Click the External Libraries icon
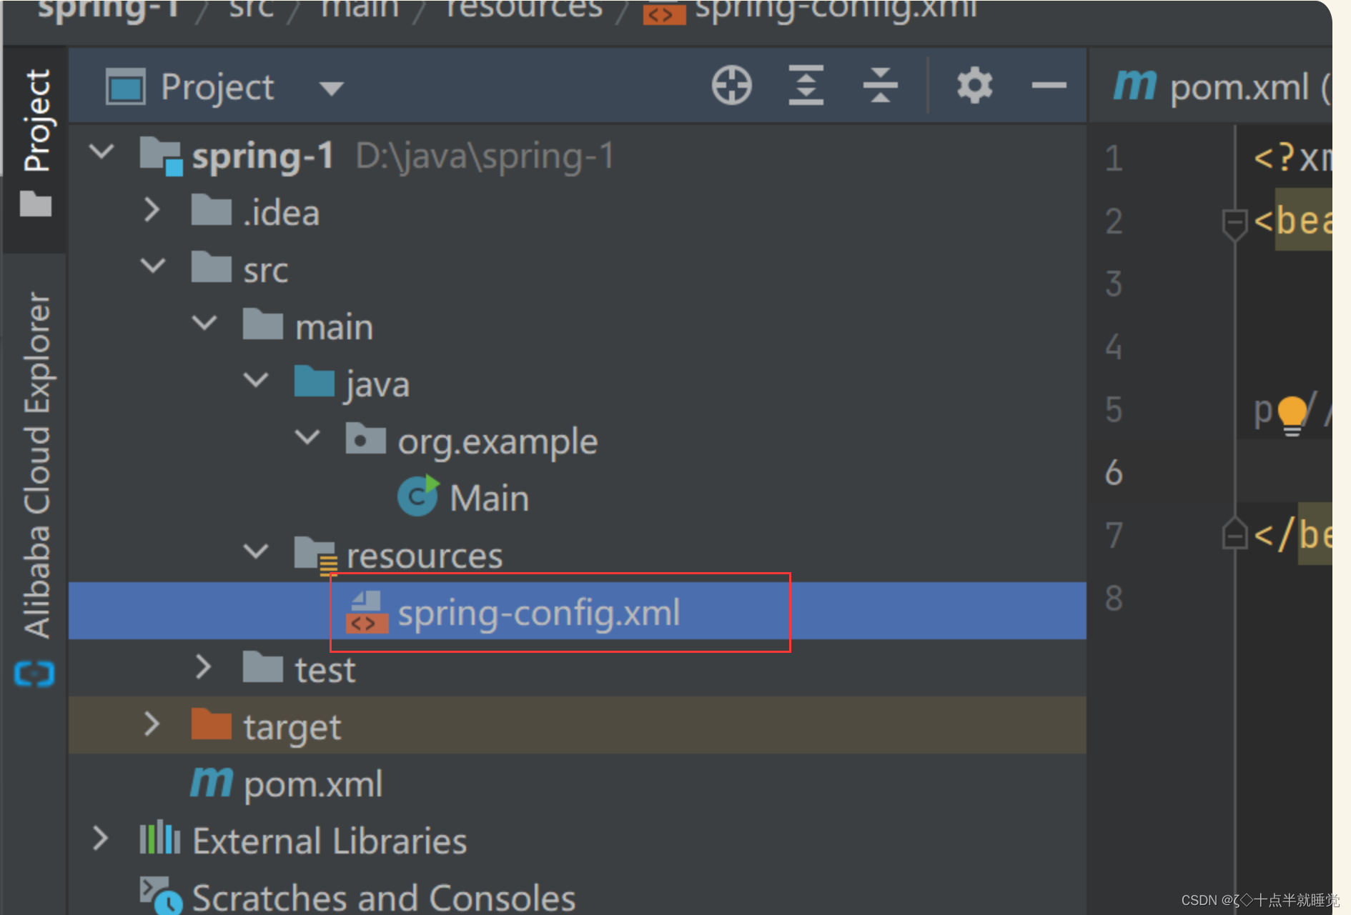The height and width of the screenshot is (915, 1351). pos(160,839)
